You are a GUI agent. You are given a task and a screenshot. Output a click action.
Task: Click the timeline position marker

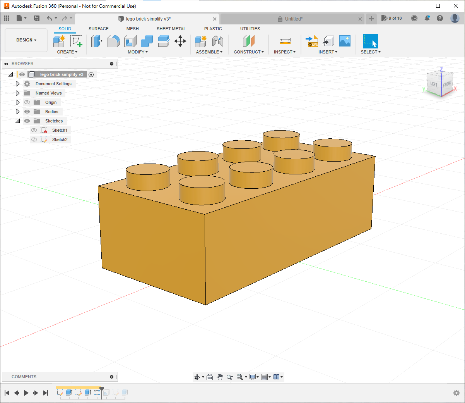(x=102, y=389)
